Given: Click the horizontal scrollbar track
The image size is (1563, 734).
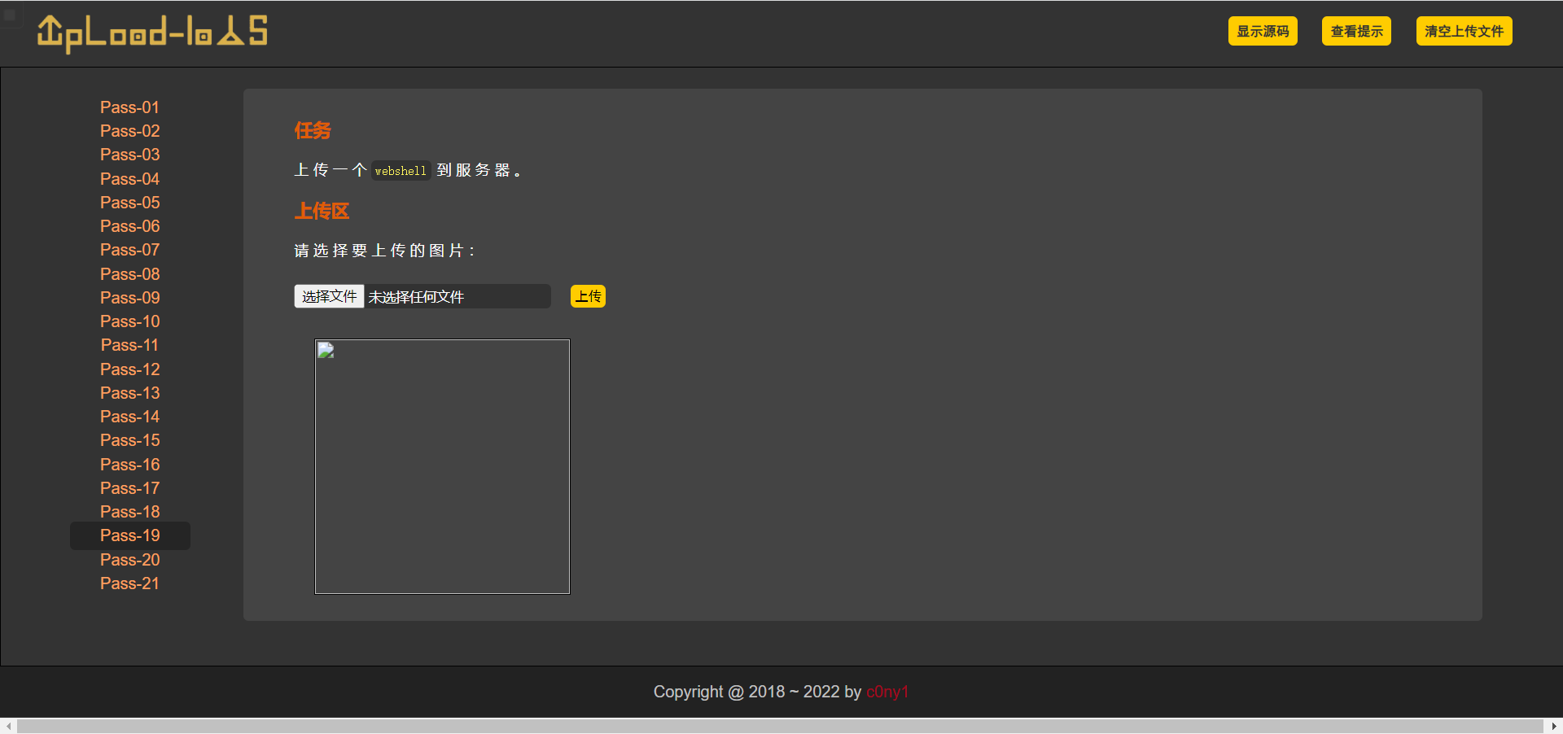Looking at the screenshot, I should click(780, 726).
